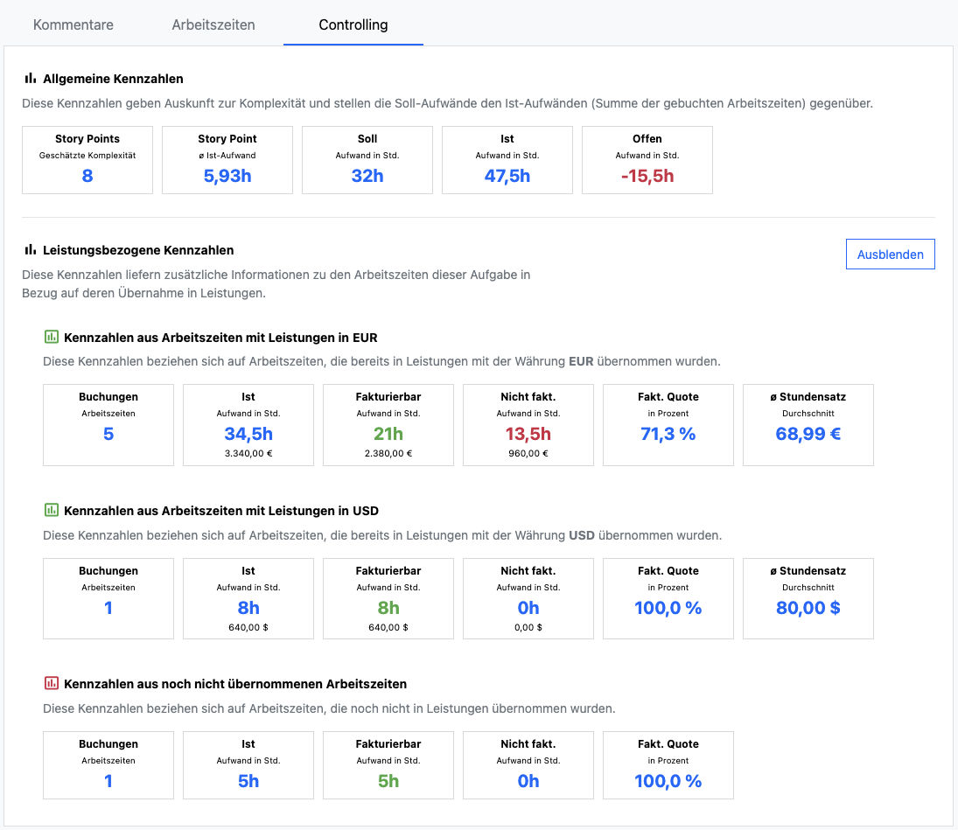The image size is (958, 830).
Task: Click the Story Point average value 5,93h
Action: pyautogui.click(x=227, y=176)
